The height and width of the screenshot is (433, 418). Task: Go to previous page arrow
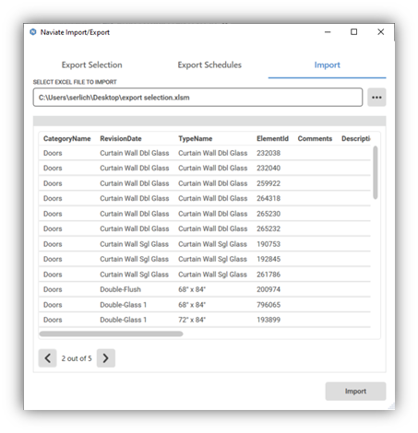point(47,358)
